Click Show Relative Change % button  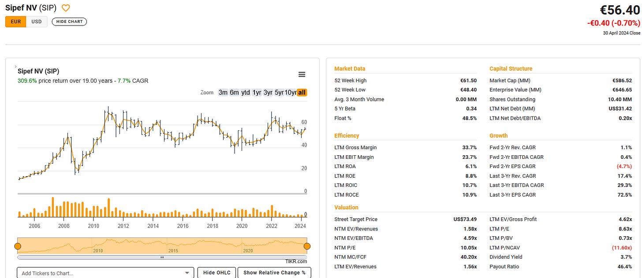tap(274, 273)
